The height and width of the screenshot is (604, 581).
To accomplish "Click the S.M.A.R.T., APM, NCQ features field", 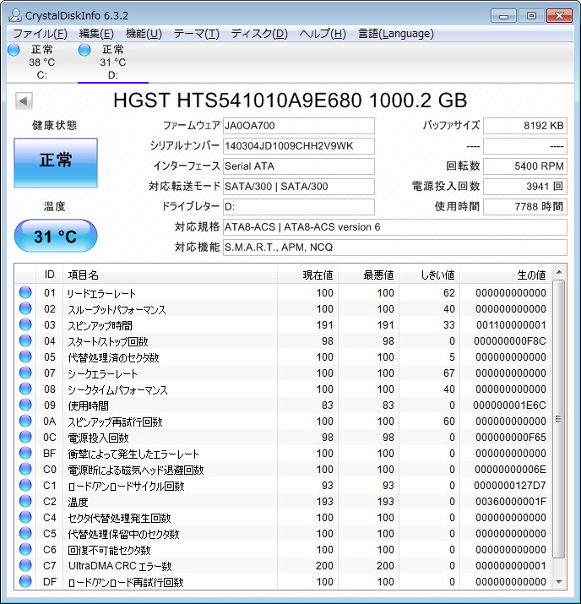I will [x=395, y=248].
